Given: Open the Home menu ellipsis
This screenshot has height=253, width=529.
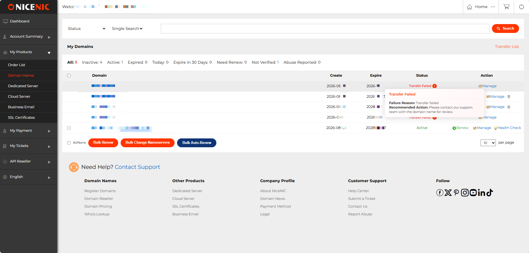Looking at the screenshot, I should tap(493, 7).
